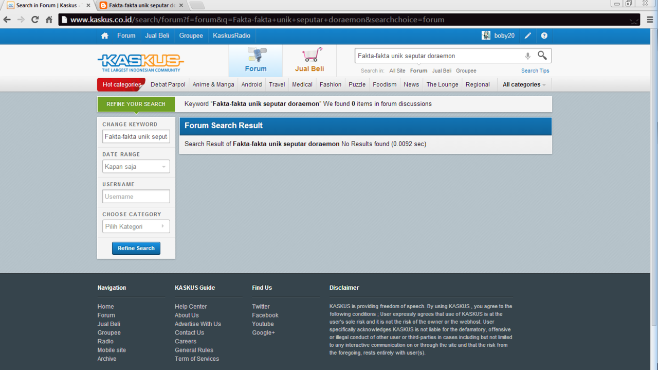Open the Kapan saja date range dropdown
Image resolution: width=658 pixels, height=370 pixels.
pyautogui.click(x=136, y=167)
